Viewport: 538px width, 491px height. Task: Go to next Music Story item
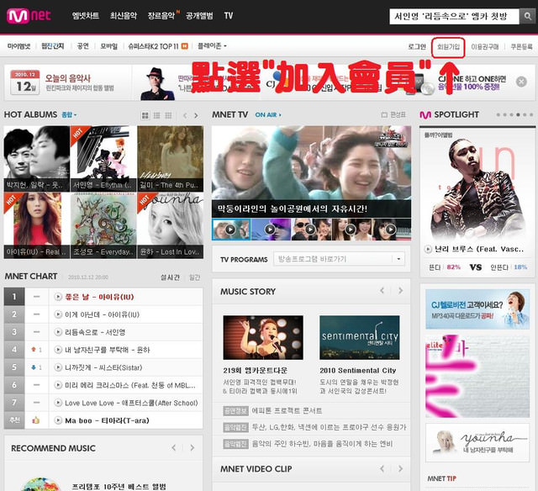click(400, 291)
